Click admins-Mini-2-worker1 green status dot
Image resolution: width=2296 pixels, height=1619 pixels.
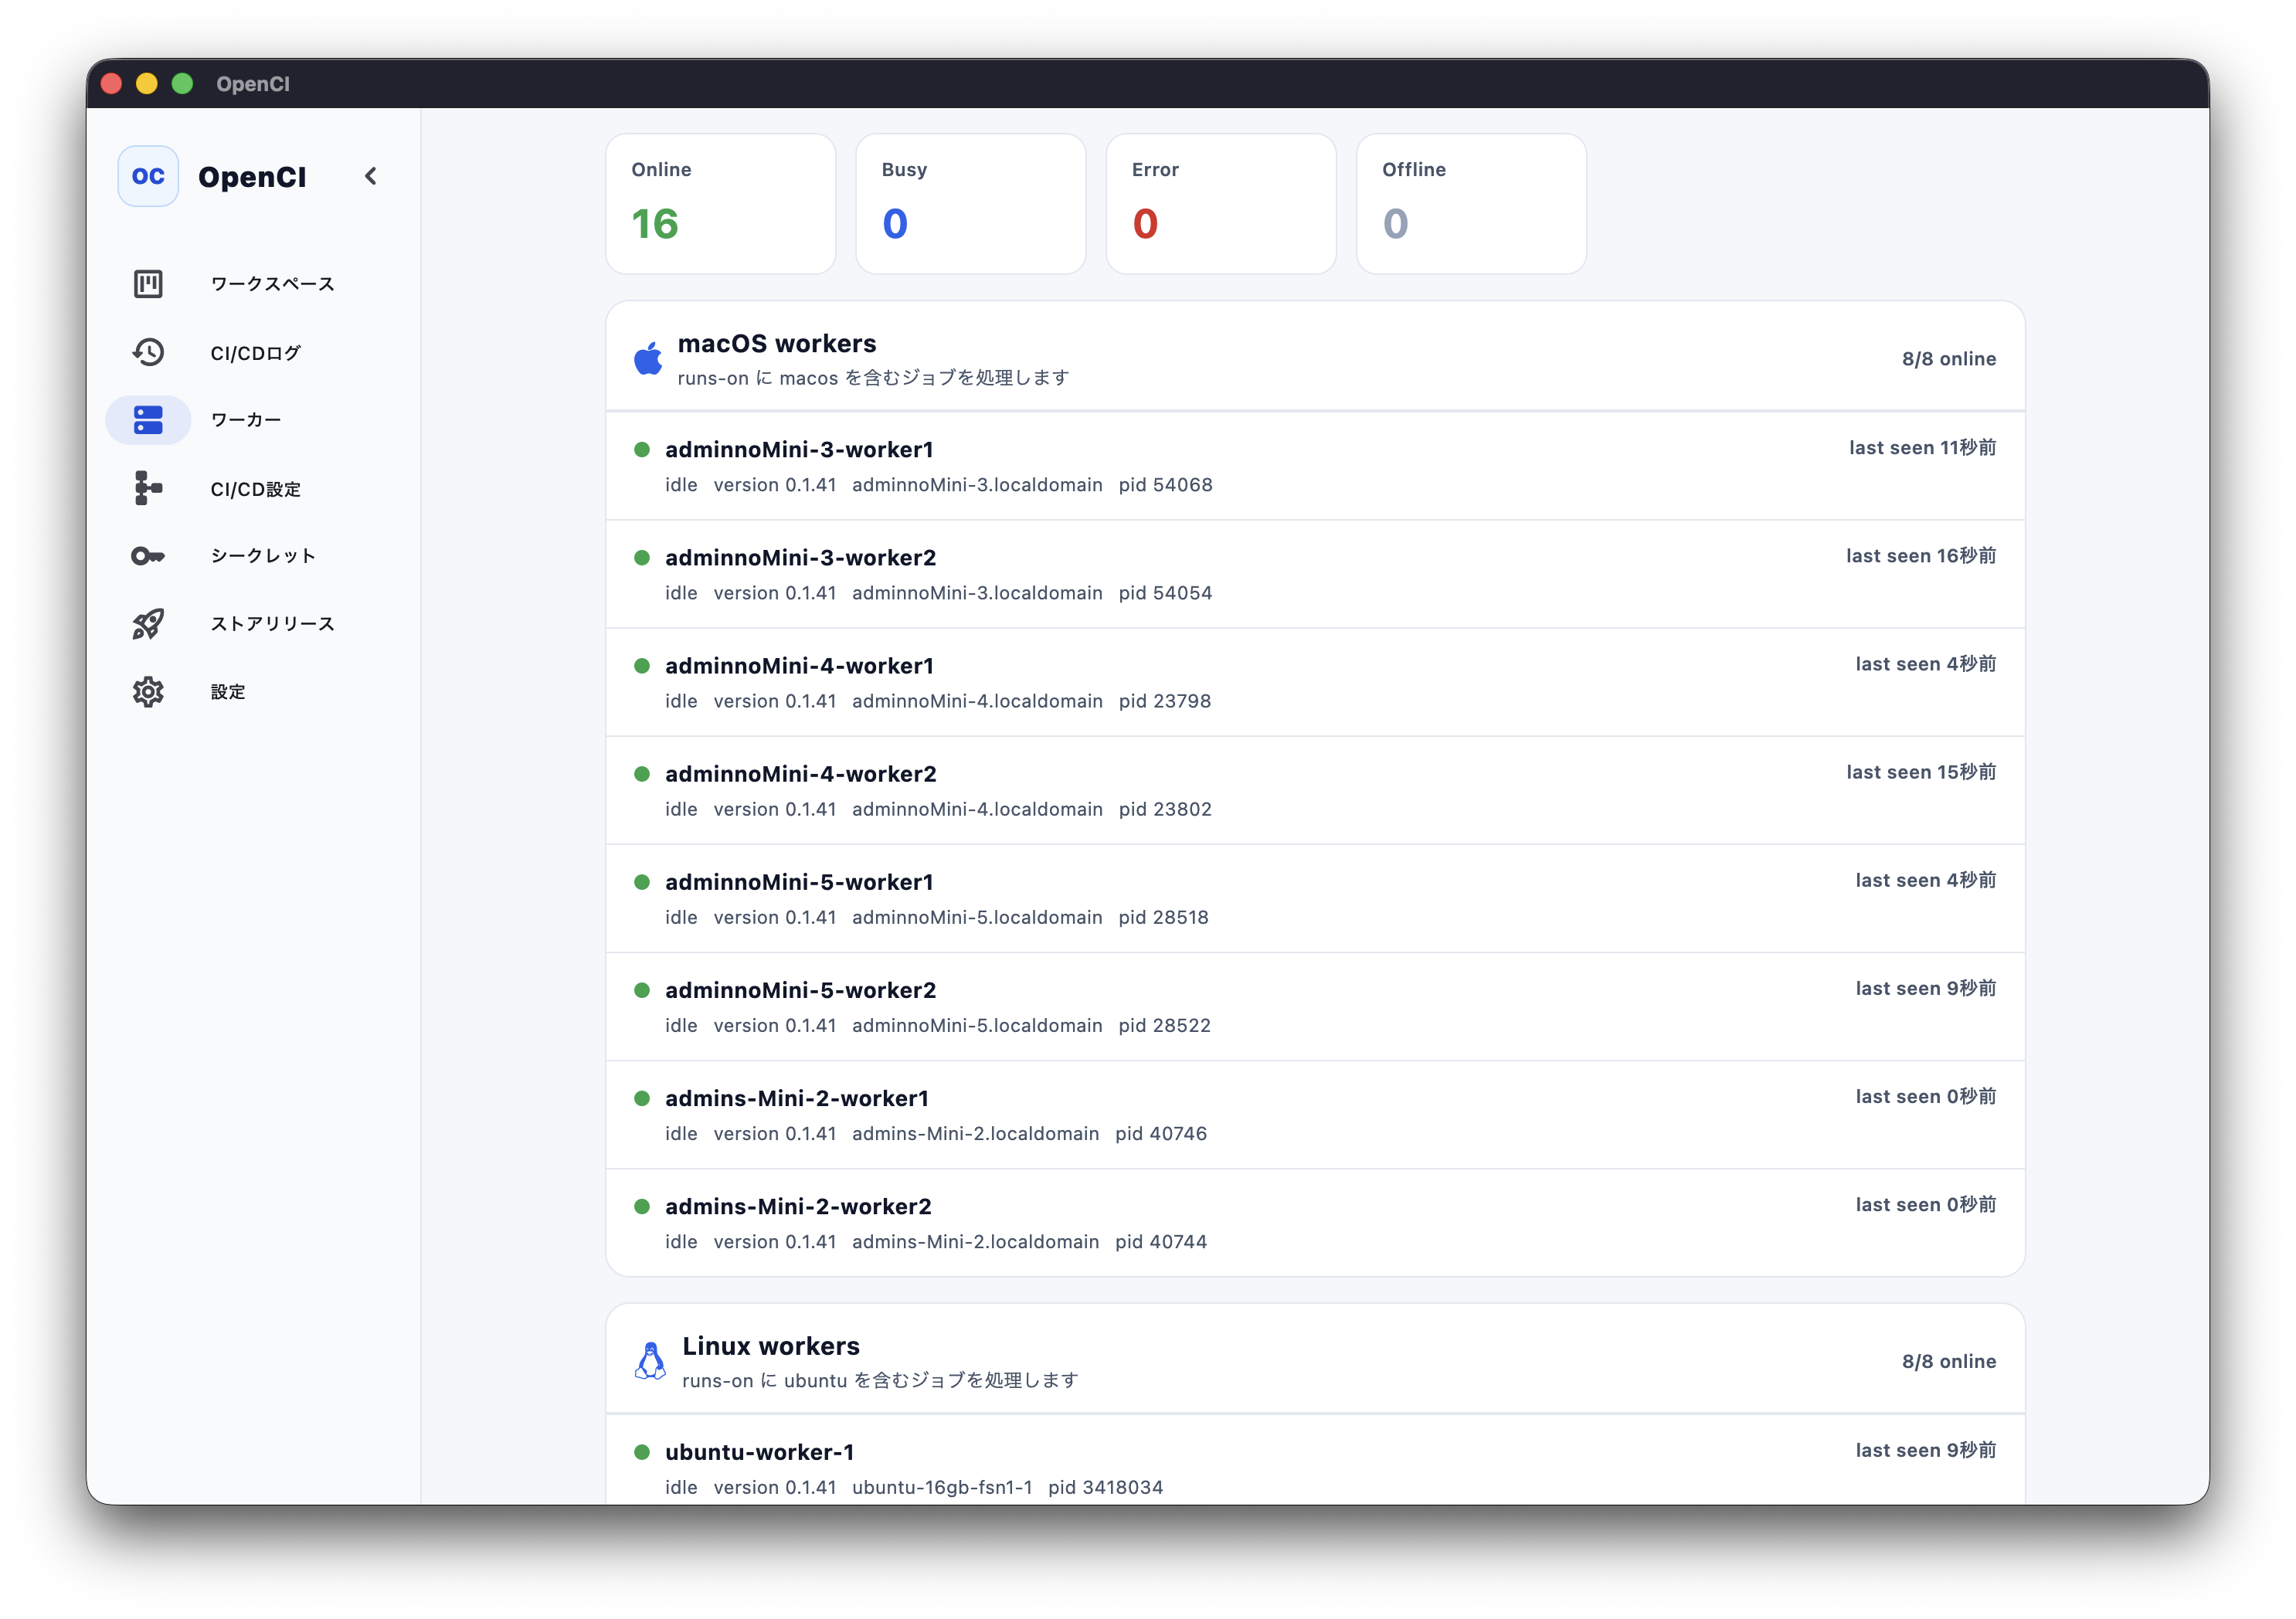point(642,1098)
